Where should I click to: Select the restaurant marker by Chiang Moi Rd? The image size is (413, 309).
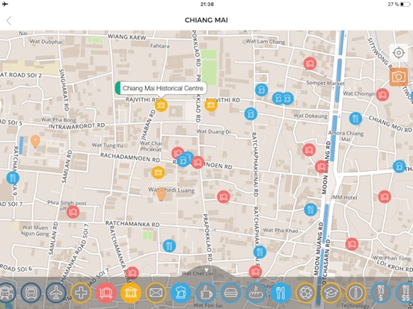[x=355, y=119]
